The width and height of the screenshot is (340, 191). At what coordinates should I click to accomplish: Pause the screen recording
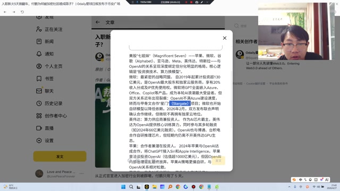[x=186, y=2]
